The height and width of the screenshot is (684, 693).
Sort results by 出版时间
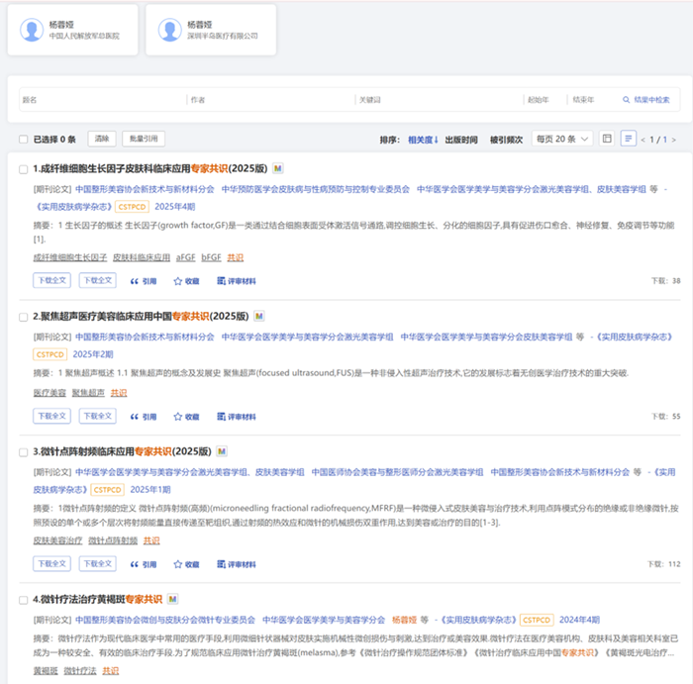461,140
